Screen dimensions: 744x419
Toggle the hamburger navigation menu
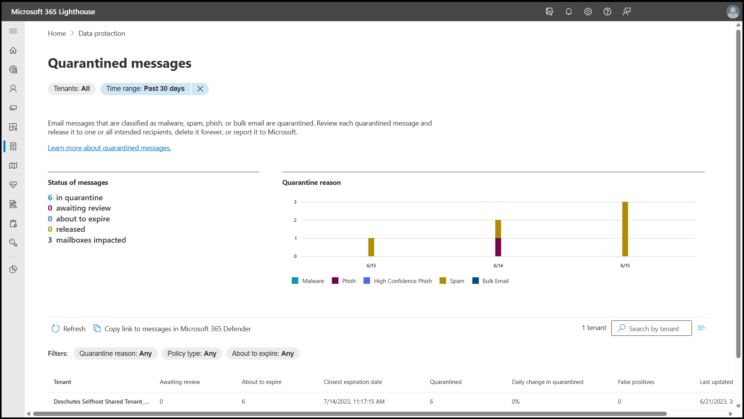tap(13, 31)
